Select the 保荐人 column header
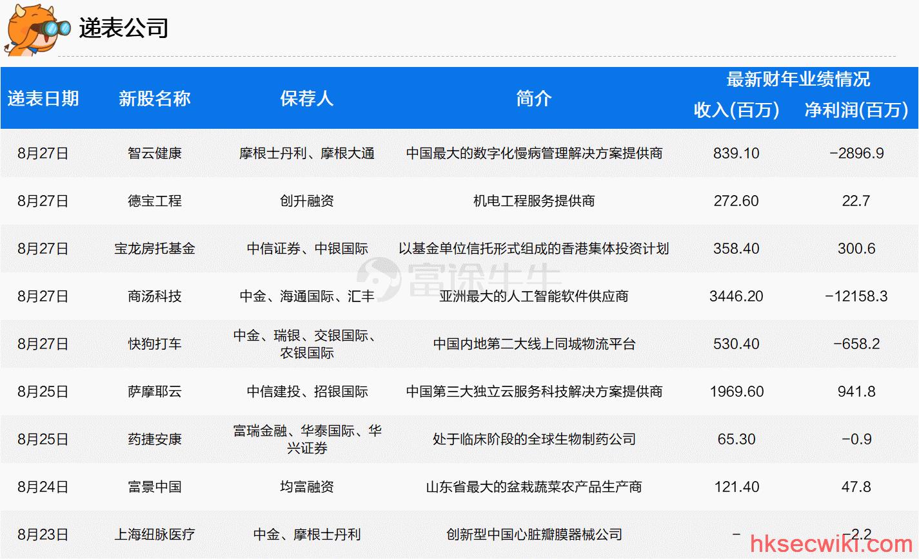919x559 pixels. 307,99
